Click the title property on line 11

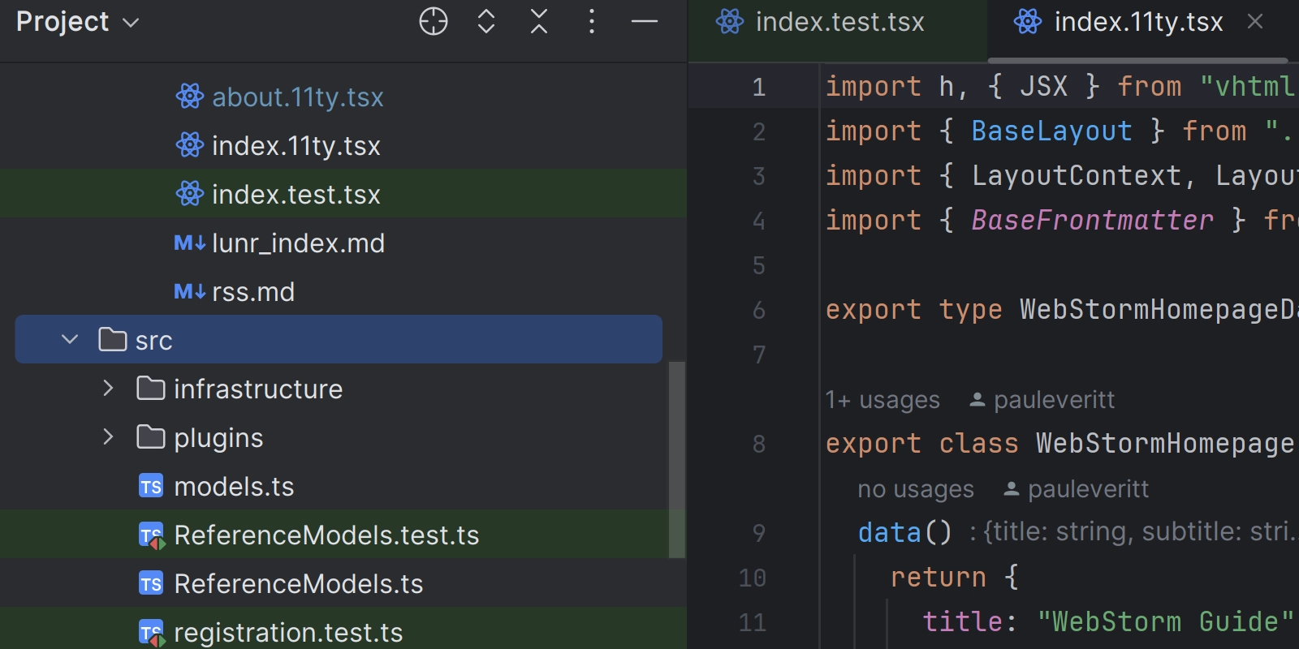pyautogui.click(x=962, y=622)
